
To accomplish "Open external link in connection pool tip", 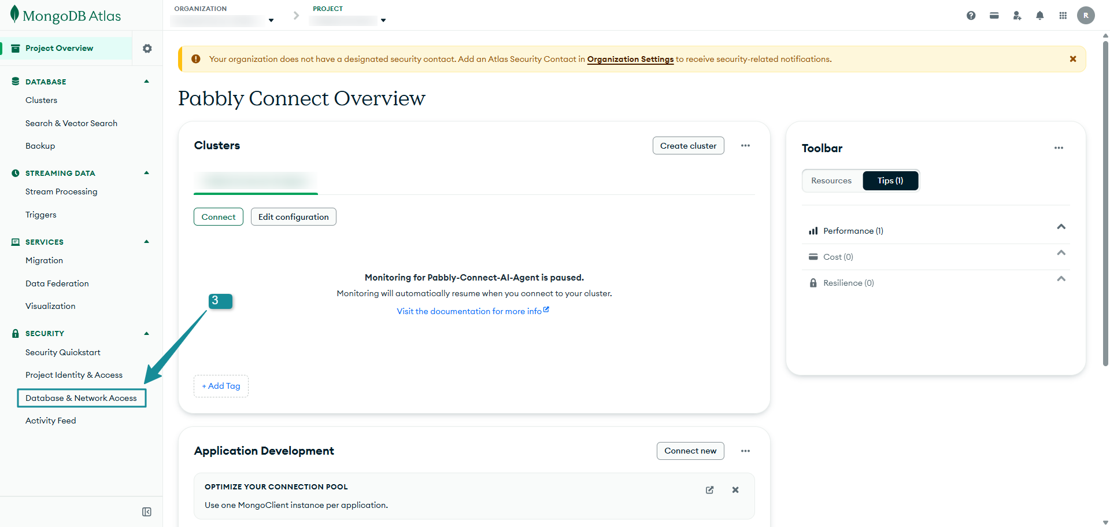I will pos(709,490).
